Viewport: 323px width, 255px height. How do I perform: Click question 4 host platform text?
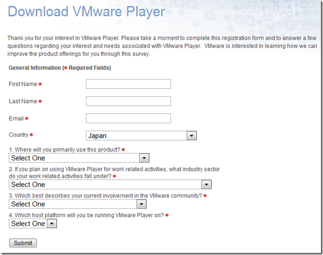pyautogui.click(x=86, y=215)
